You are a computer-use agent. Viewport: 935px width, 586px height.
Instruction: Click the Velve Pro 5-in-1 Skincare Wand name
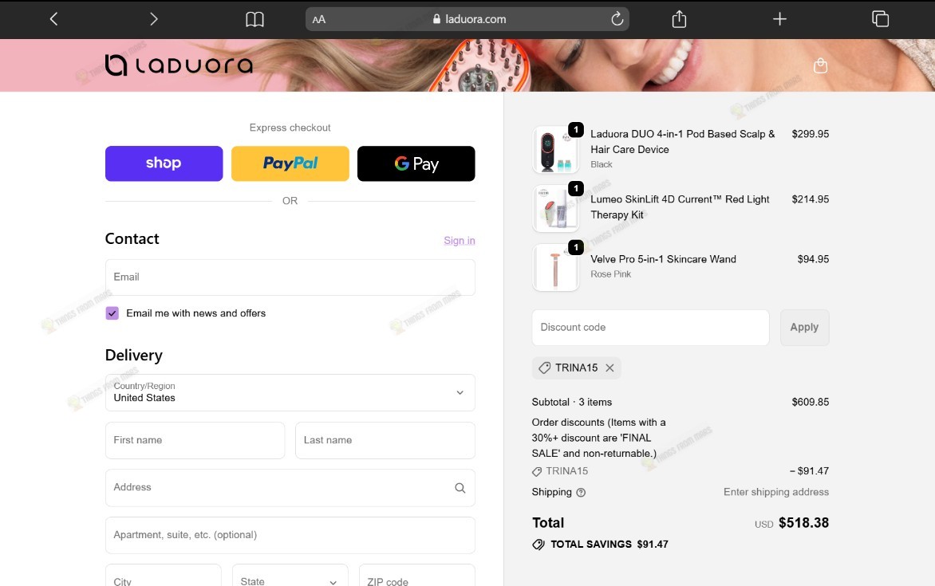pos(663,259)
